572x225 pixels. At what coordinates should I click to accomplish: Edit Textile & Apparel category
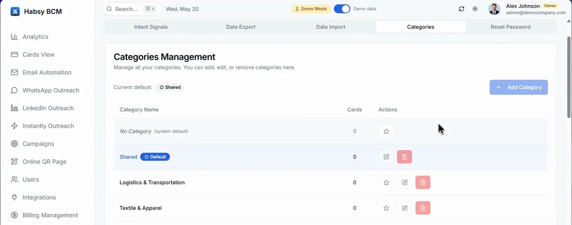405,208
